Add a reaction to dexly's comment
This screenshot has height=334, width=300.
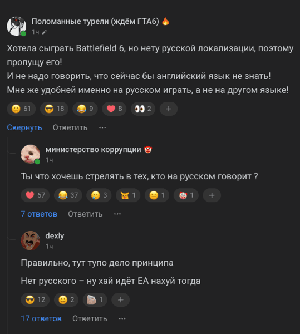click(121, 300)
